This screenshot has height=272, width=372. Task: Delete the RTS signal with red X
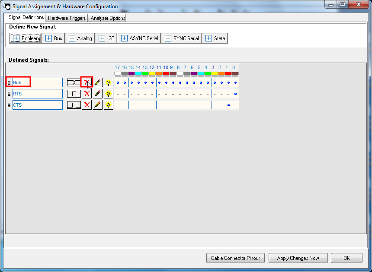tap(87, 94)
